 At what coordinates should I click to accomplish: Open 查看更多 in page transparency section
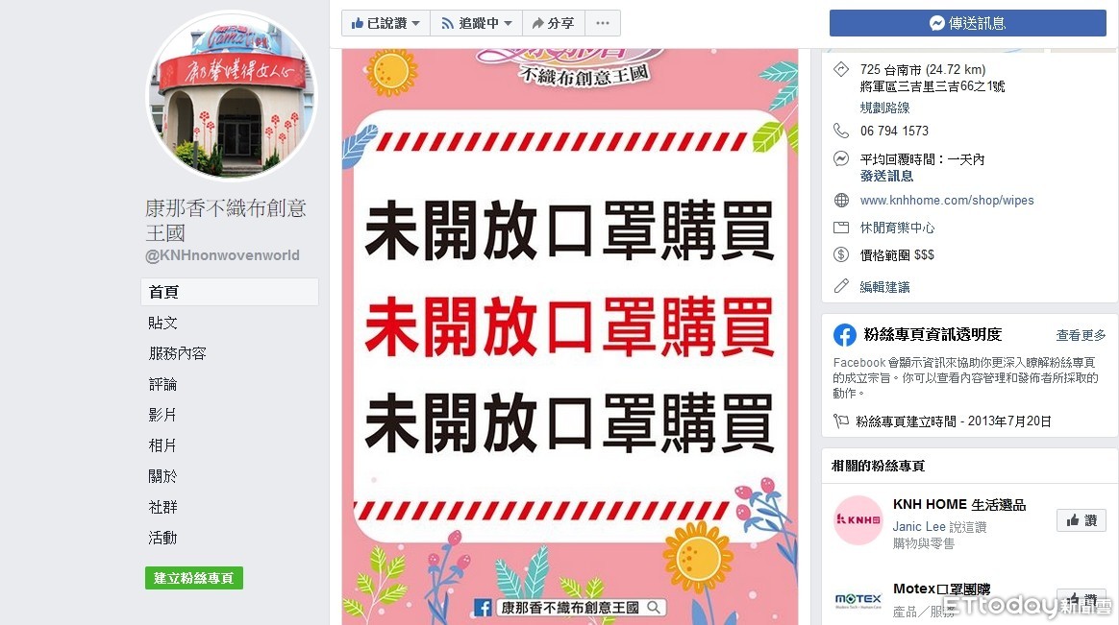coord(1081,335)
